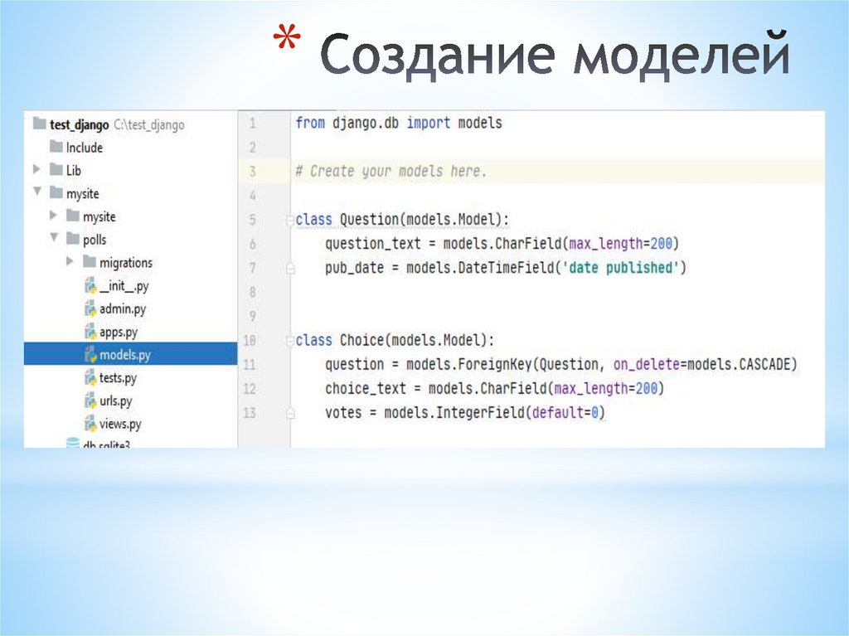
Task: Open tests.py in the project tree
Action: coord(118,377)
